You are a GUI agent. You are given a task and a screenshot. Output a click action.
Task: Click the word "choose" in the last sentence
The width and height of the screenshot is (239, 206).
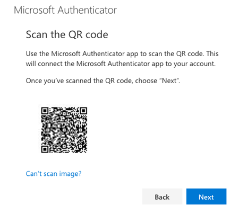click(146, 81)
